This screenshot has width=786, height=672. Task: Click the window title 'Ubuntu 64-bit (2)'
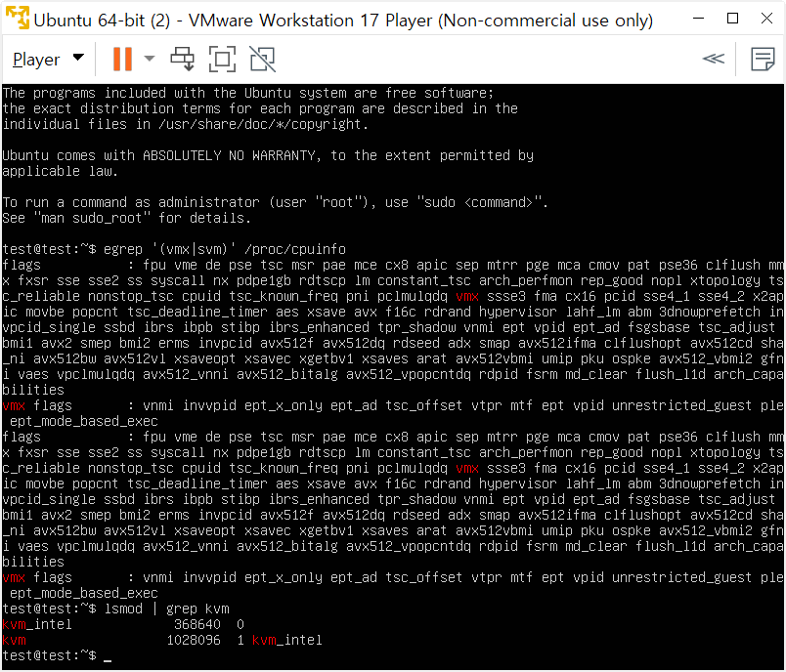point(103,21)
